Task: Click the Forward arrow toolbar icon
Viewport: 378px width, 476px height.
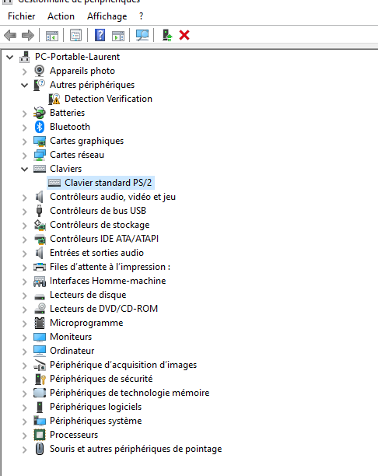Action: (28, 35)
